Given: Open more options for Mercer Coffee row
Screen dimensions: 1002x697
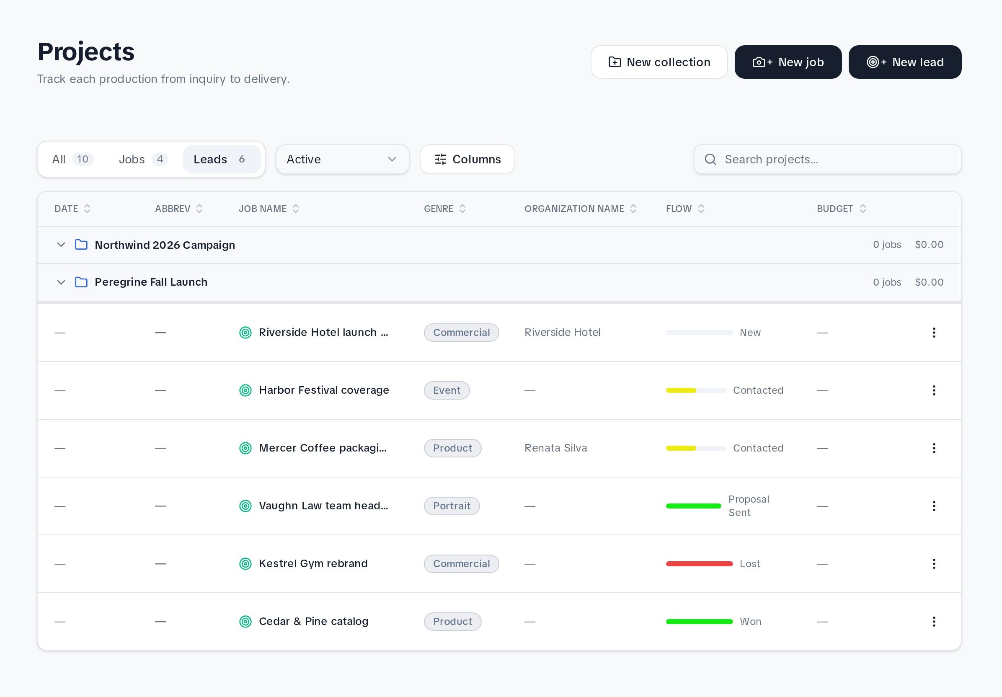Looking at the screenshot, I should pyautogui.click(x=933, y=448).
